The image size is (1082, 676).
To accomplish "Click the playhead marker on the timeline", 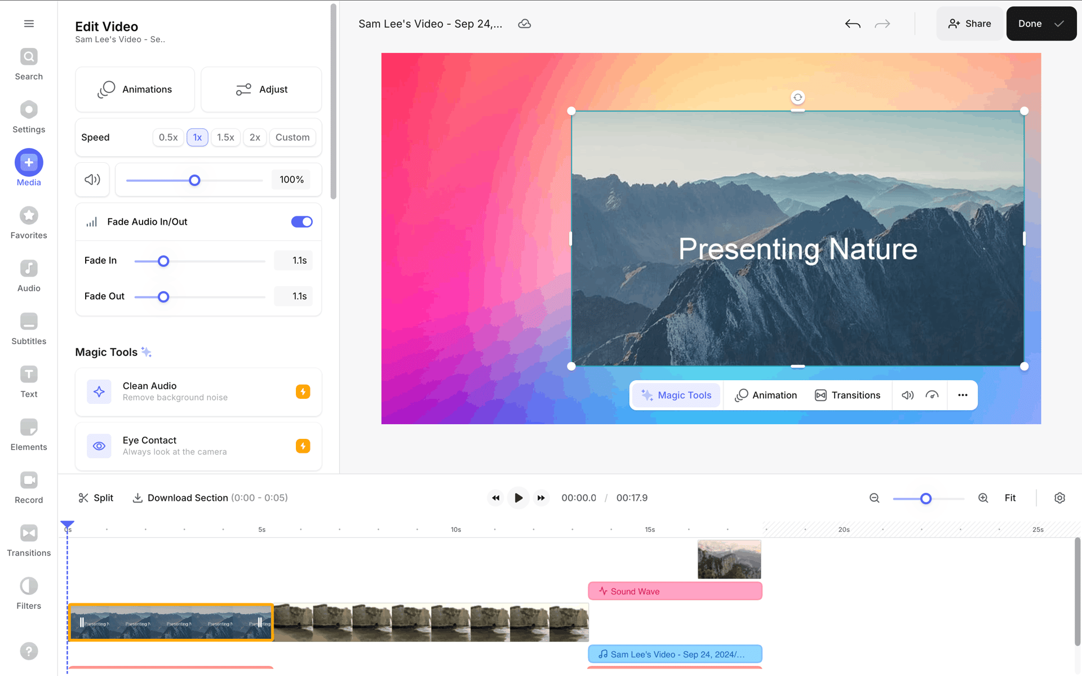I will tap(67, 525).
